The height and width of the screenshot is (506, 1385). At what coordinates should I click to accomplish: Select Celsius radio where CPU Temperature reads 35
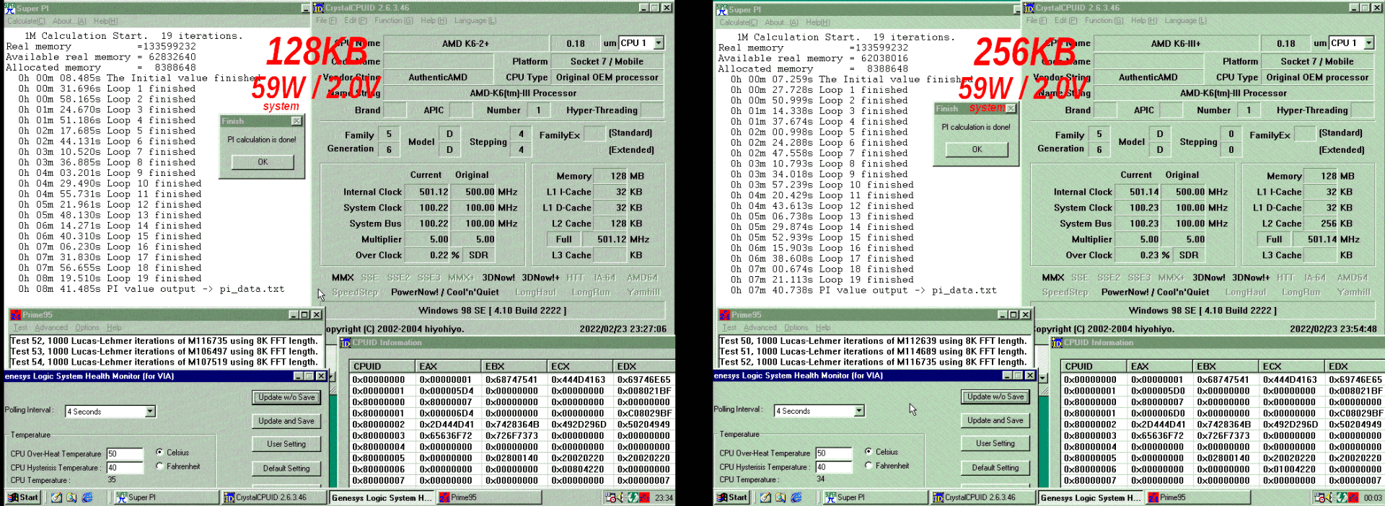(159, 453)
